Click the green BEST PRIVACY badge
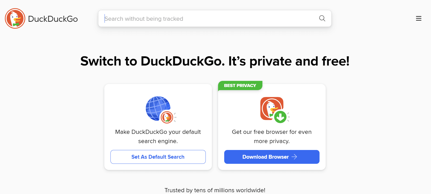This screenshot has height=194, width=431. click(240, 85)
